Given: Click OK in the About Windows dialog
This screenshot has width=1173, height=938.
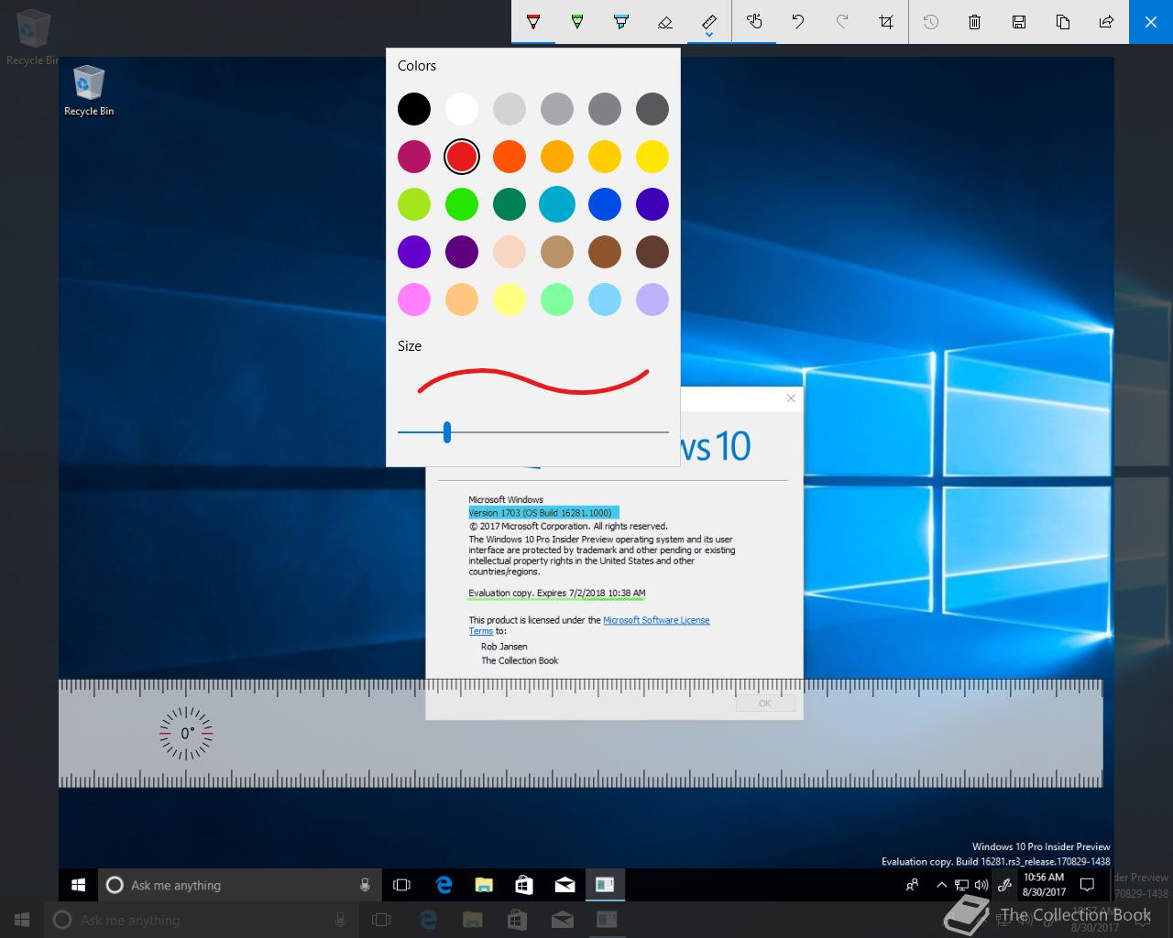Looking at the screenshot, I should pos(765,703).
